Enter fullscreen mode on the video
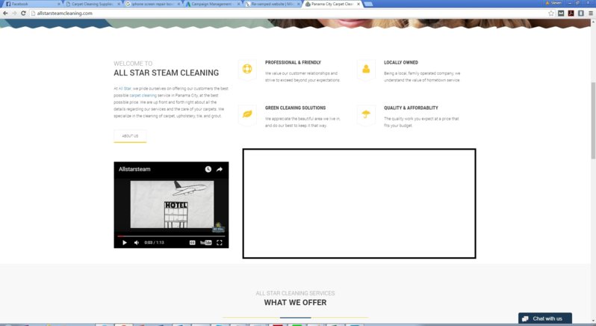Image resolution: width=596 pixels, height=326 pixels. [x=220, y=242]
